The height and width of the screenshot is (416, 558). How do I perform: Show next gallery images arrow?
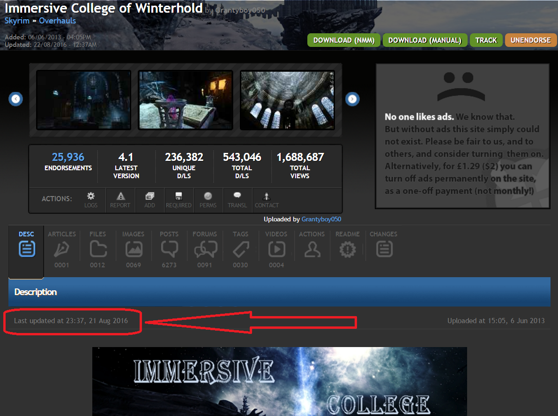click(x=352, y=99)
